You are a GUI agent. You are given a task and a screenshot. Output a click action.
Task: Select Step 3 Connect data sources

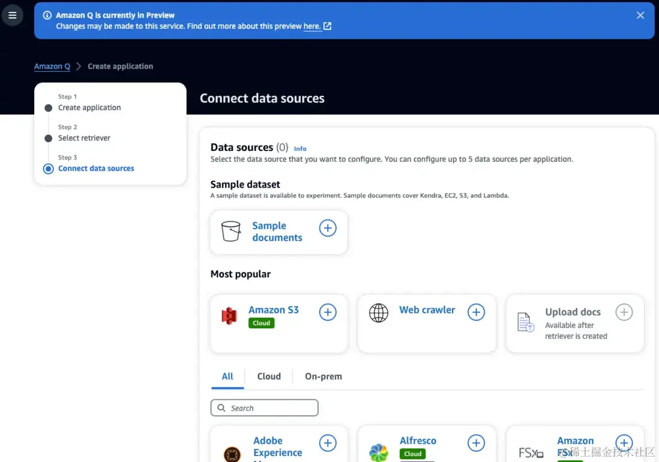click(96, 168)
